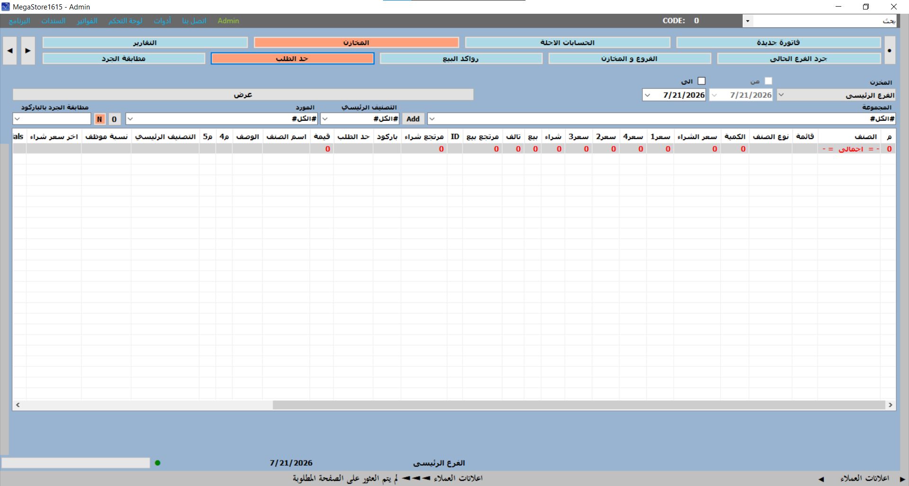The height and width of the screenshot is (486, 909).
Task: Switch to المخازن tab
Action: 356,43
